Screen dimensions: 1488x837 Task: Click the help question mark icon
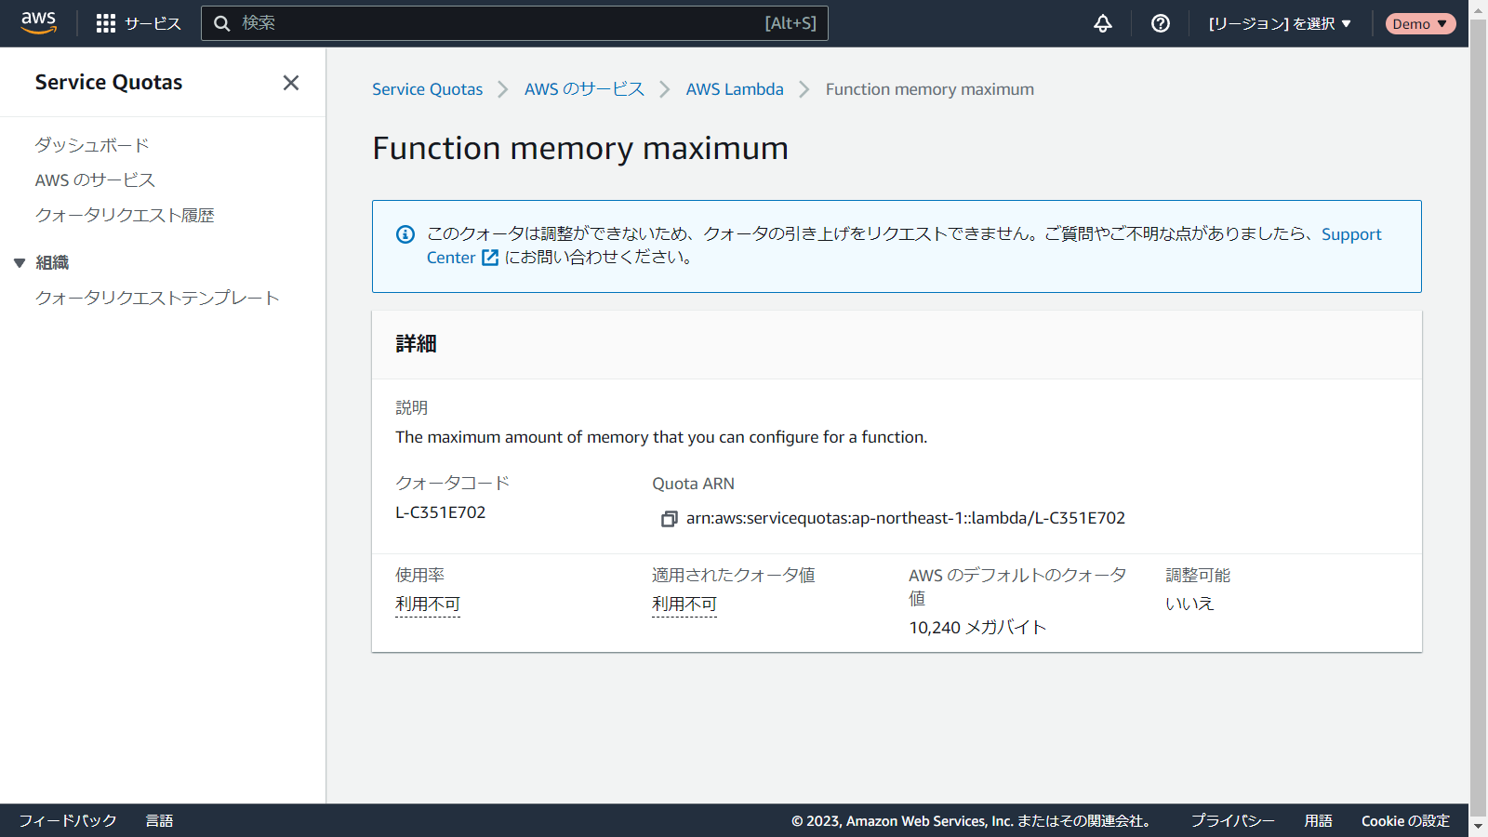(x=1160, y=23)
